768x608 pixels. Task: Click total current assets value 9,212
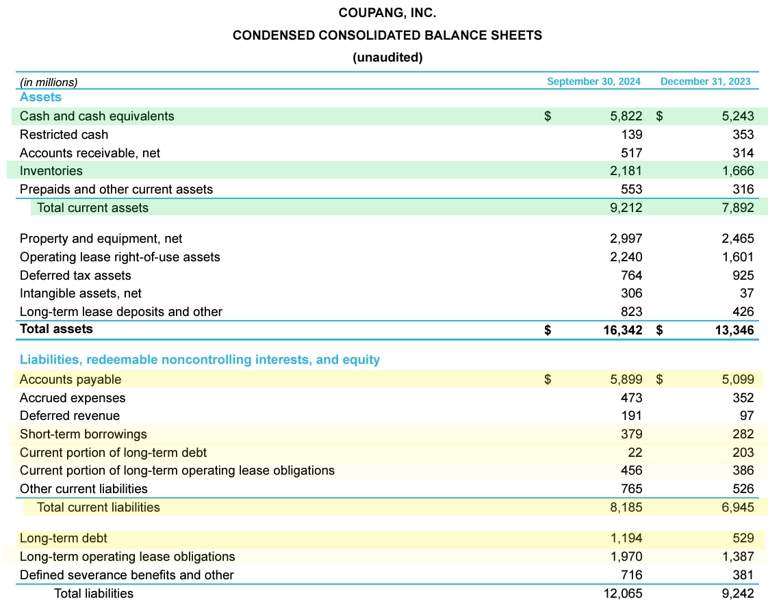[x=626, y=207]
